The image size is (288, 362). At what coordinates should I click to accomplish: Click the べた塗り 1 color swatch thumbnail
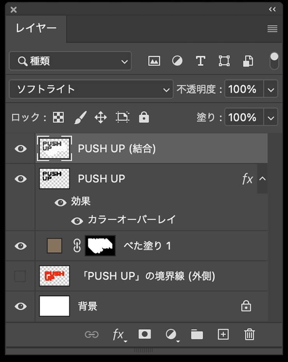pyautogui.click(x=54, y=246)
